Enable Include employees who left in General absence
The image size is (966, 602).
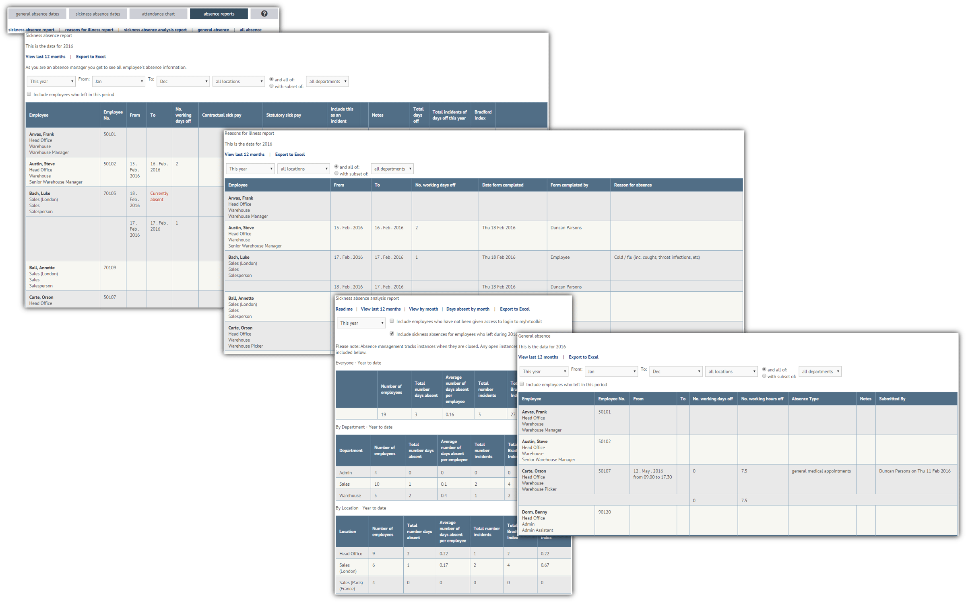(x=522, y=384)
